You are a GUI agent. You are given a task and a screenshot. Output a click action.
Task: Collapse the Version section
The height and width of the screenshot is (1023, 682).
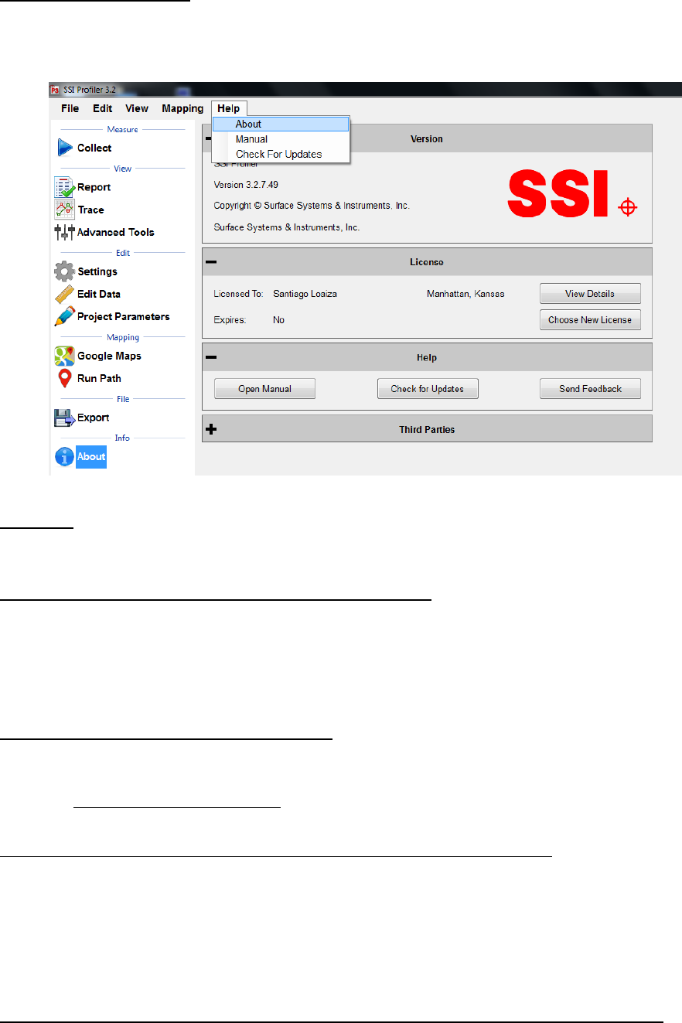pyautogui.click(x=210, y=139)
